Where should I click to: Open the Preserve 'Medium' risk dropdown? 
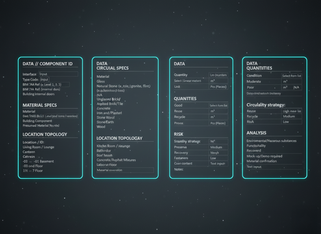[219, 147]
